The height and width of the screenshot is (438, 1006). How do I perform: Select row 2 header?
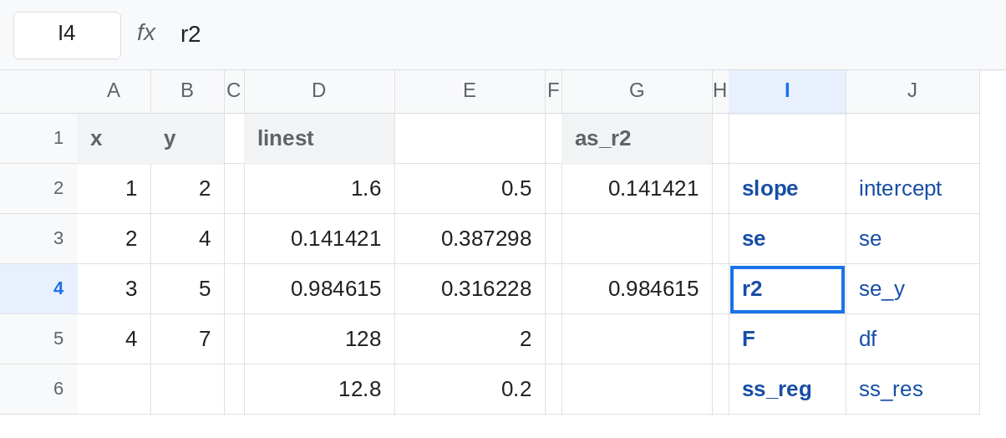pos(38,188)
